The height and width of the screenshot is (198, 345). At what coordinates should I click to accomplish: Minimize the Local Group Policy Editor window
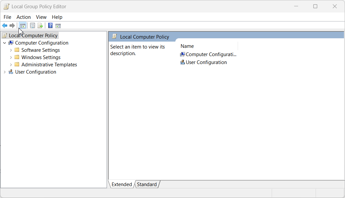[296, 6]
